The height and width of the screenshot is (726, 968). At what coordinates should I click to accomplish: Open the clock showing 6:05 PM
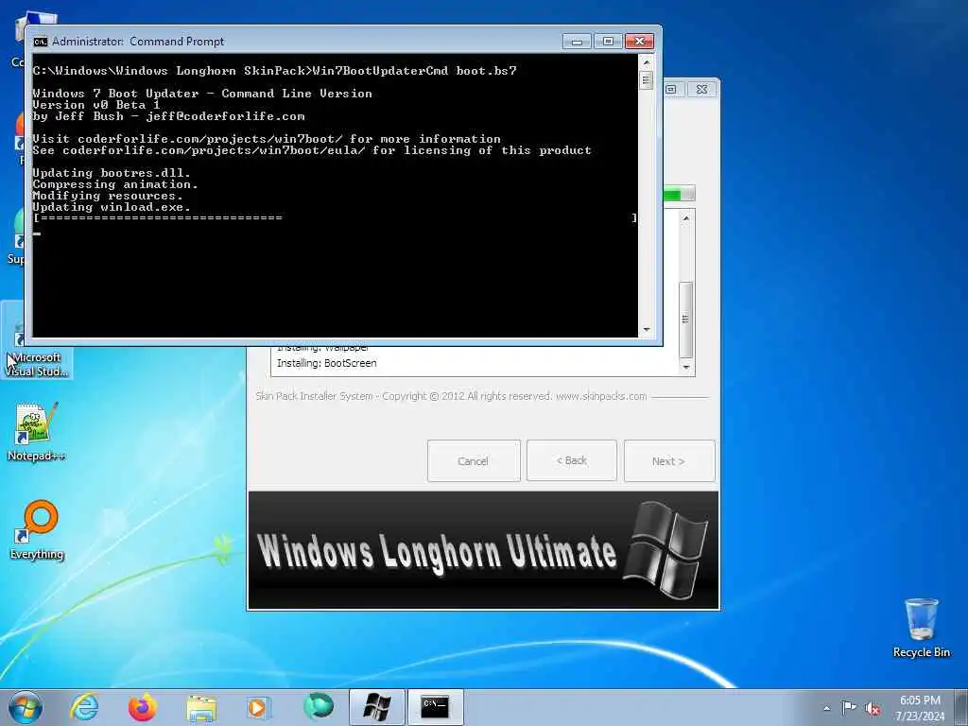click(x=920, y=707)
